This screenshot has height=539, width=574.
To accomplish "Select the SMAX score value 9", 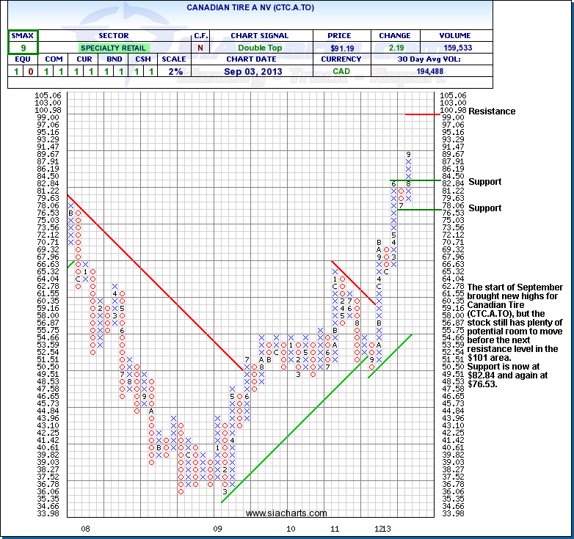I will pyautogui.click(x=23, y=48).
